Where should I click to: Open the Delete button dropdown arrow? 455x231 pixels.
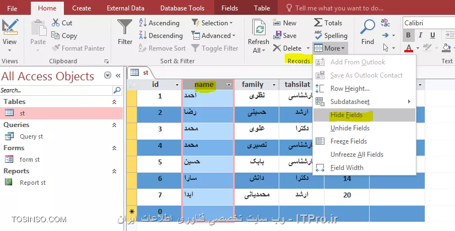tap(308, 48)
